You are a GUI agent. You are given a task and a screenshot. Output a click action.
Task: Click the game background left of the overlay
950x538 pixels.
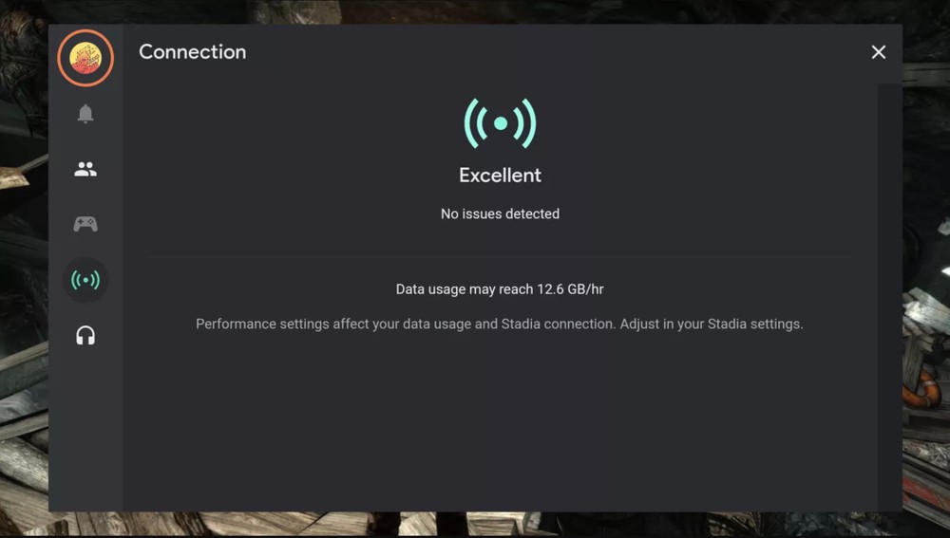[23, 285]
